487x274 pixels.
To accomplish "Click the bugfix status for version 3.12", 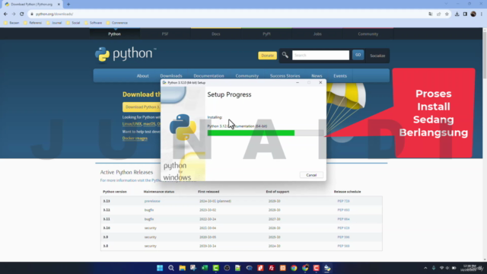I will point(149,210).
